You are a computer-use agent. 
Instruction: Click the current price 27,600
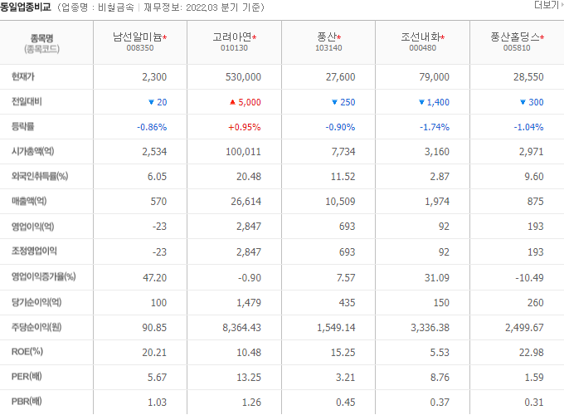pos(341,77)
